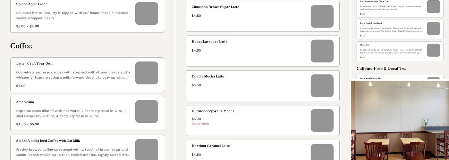Open the Hazelnut Caramel Latte item
This screenshot has height=160, width=449.
(x=211, y=146)
